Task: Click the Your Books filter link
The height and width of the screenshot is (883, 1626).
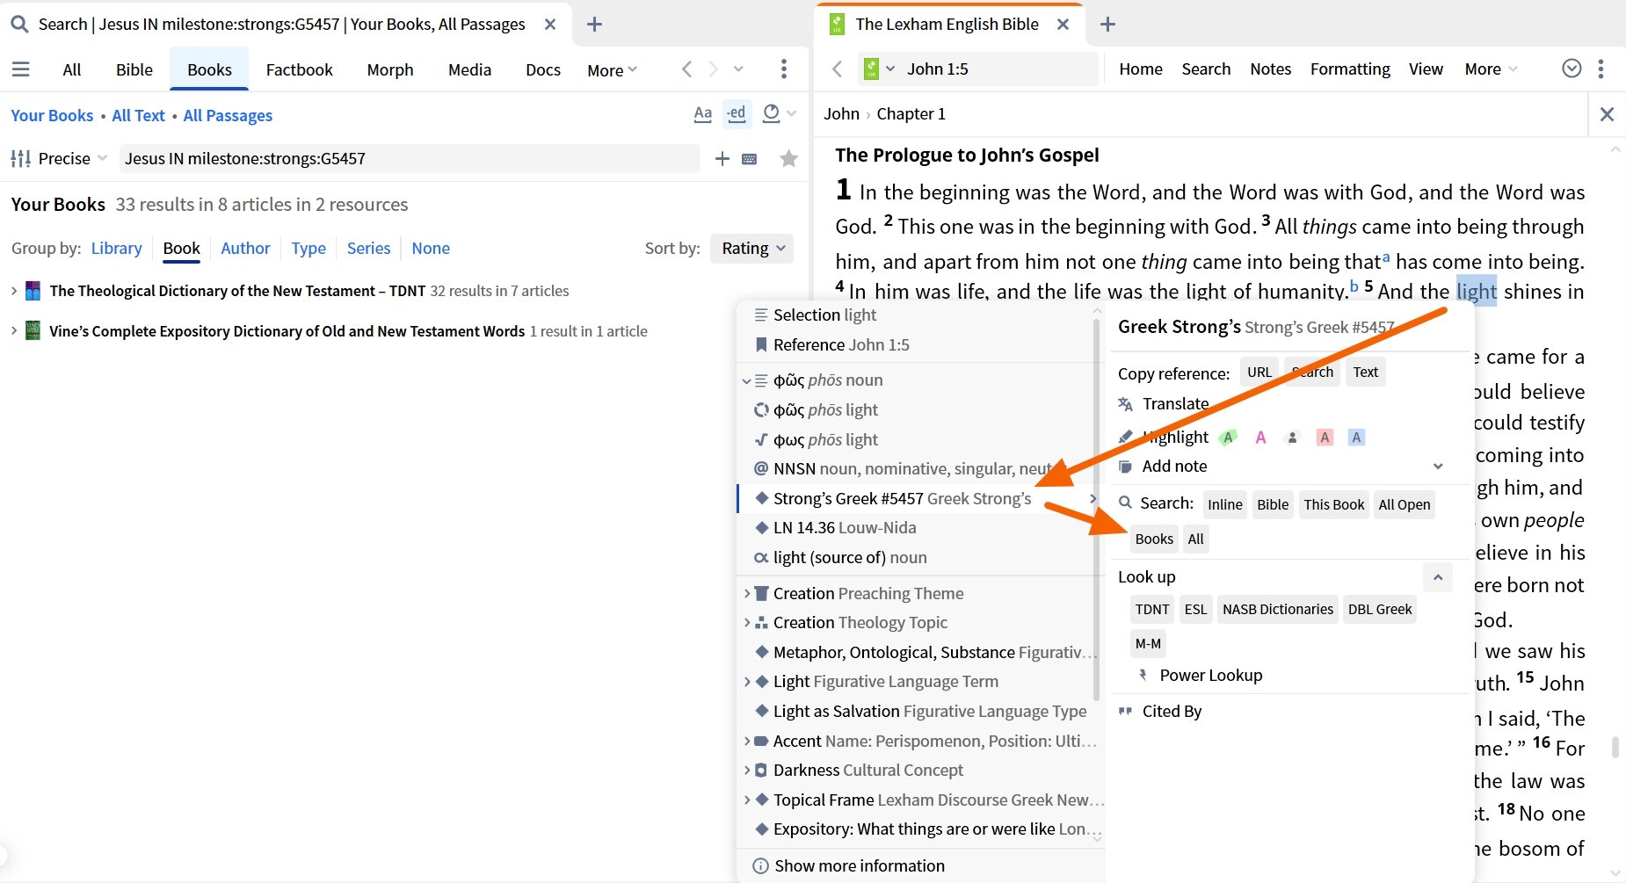Action: (52, 115)
